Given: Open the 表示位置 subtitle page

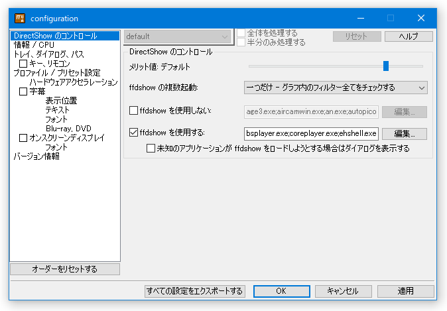Looking at the screenshot, I should 61,101.
